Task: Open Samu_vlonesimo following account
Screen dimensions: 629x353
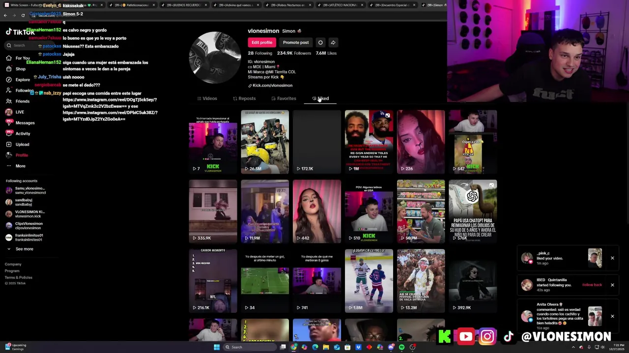Action: pyautogui.click(x=26, y=190)
